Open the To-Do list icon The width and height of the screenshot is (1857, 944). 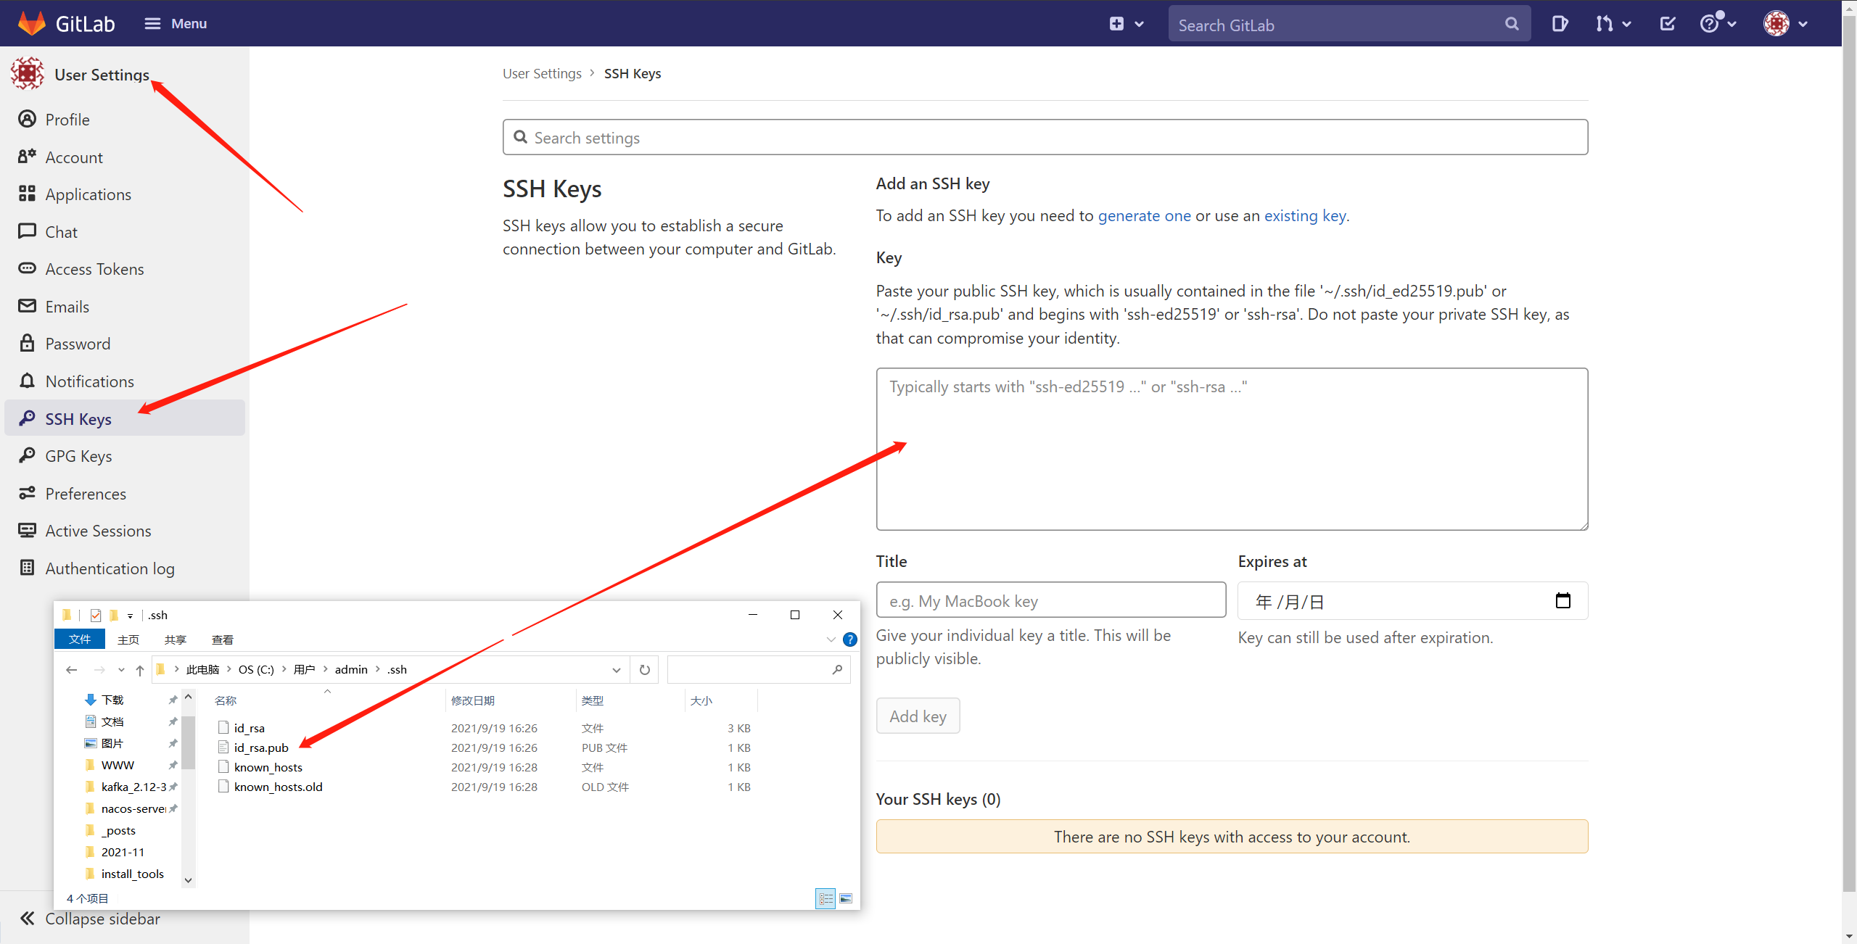1667,24
